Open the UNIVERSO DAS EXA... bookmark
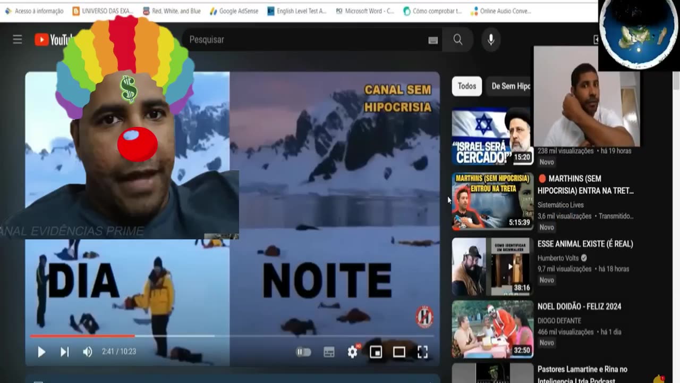The image size is (680, 383). tap(103, 11)
